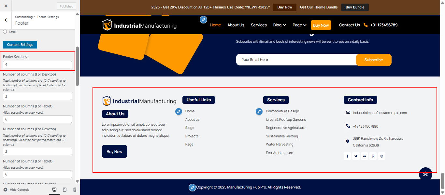Click the Blogs footer link
The height and width of the screenshot is (195, 445).
pyautogui.click(x=190, y=128)
